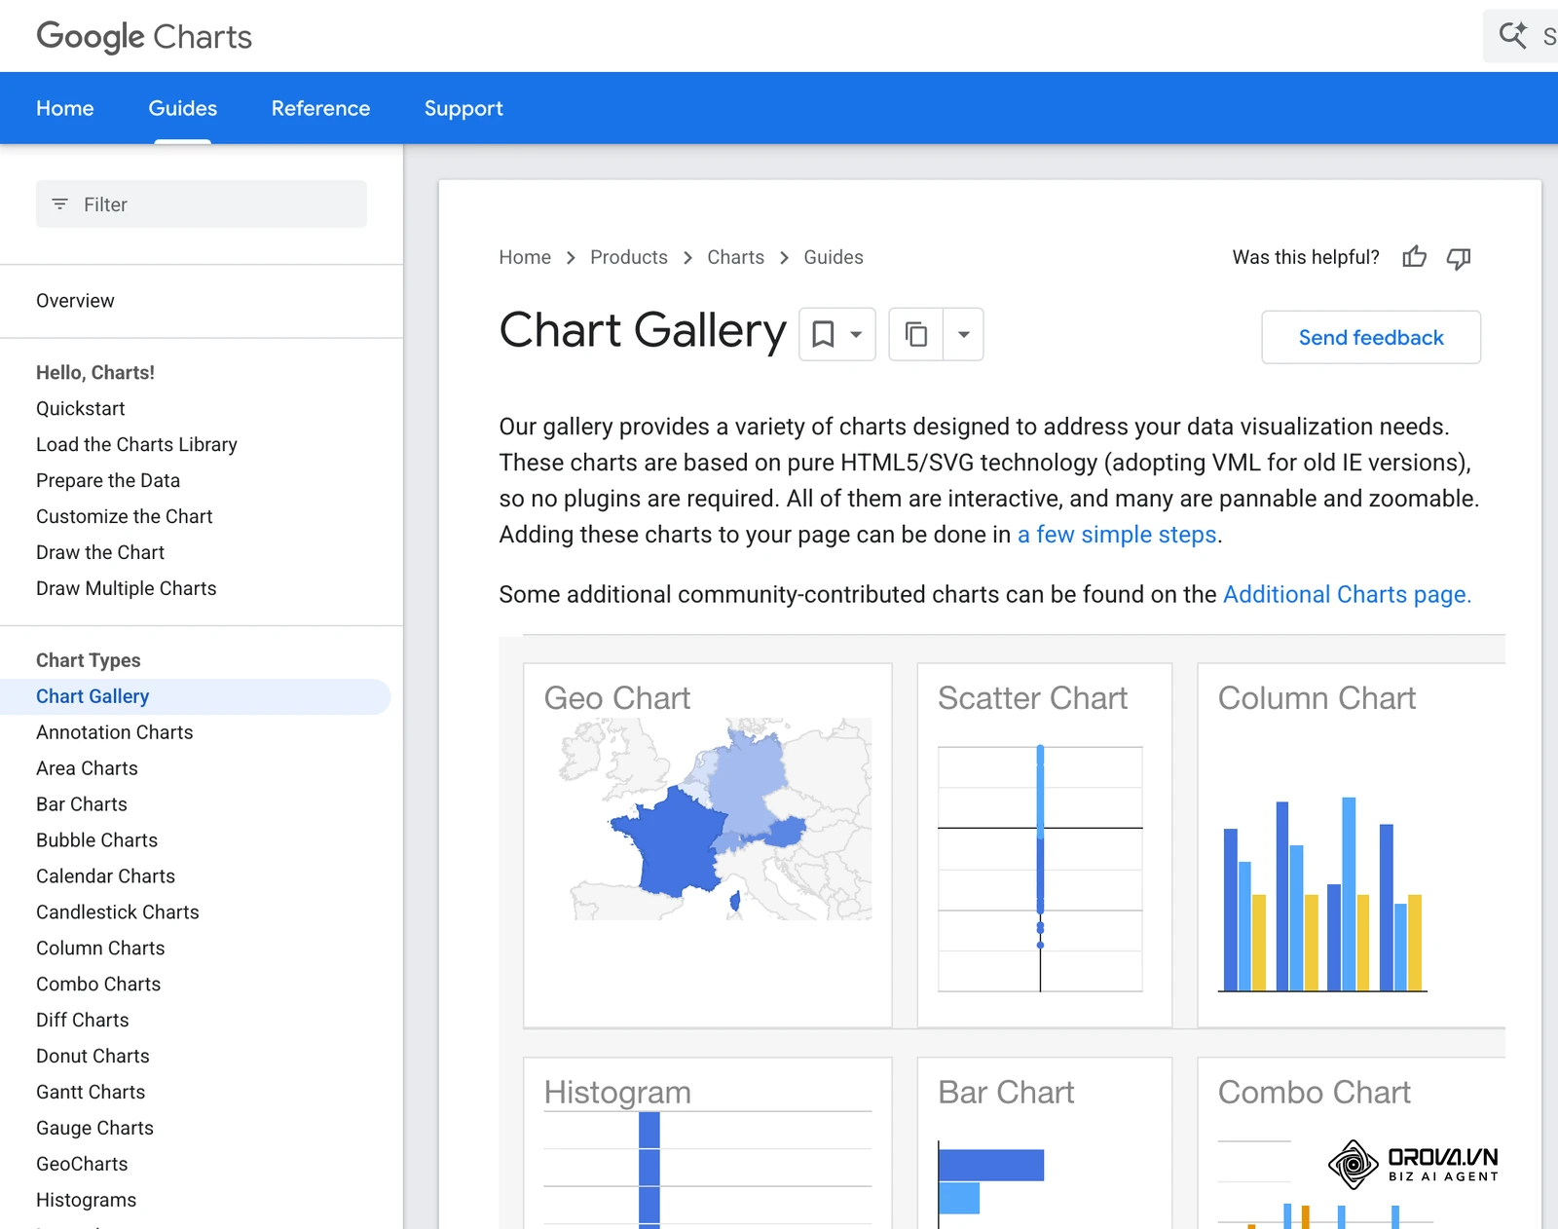
Task: Select Gantt Charts in sidebar
Action: click(x=91, y=1093)
